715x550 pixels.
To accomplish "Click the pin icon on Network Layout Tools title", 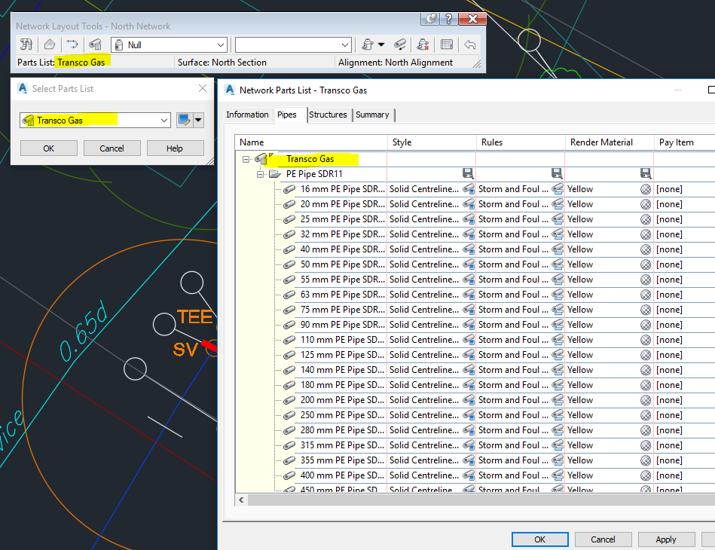I will tap(430, 19).
